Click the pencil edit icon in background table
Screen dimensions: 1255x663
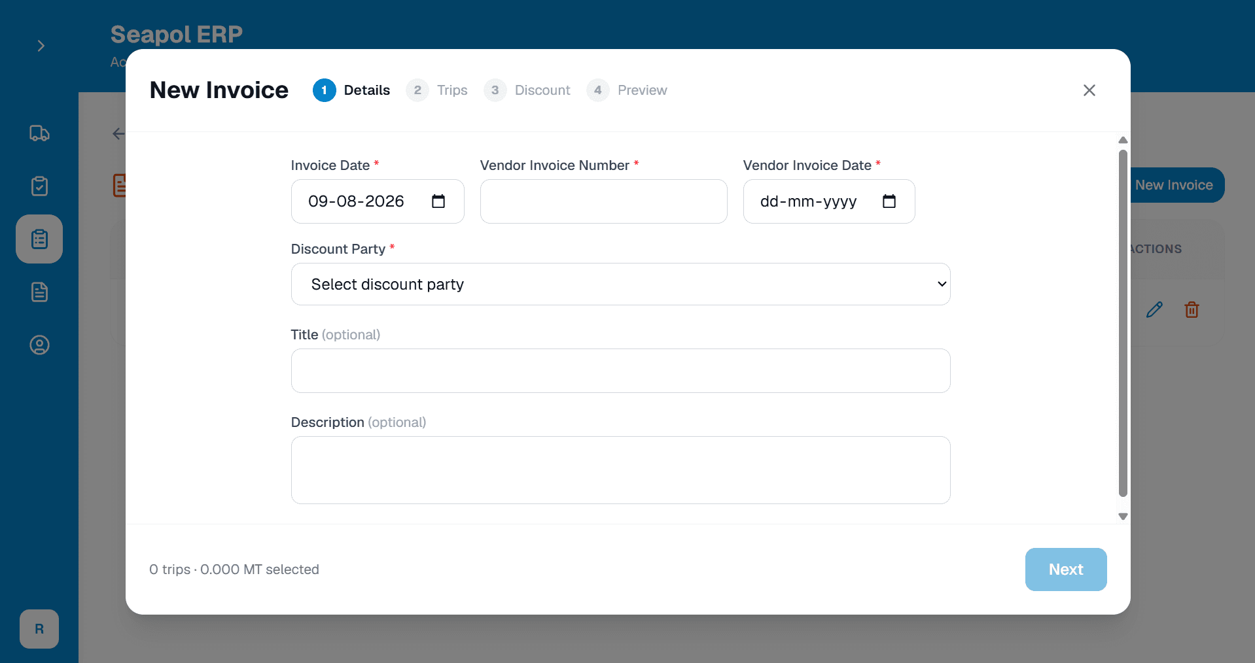click(x=1155, y=310)
